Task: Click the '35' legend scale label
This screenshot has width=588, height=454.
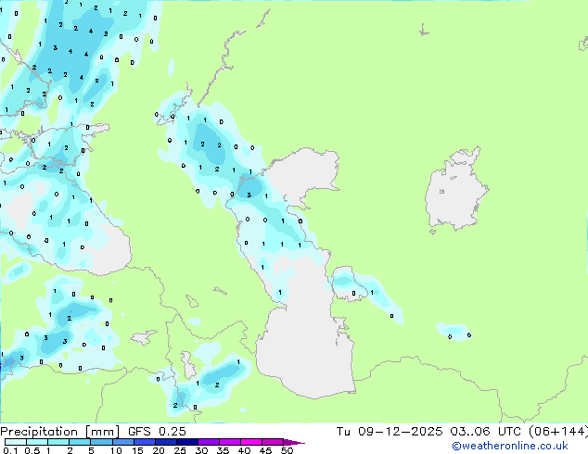Action: pyautogui.click(x=223, y=450)
